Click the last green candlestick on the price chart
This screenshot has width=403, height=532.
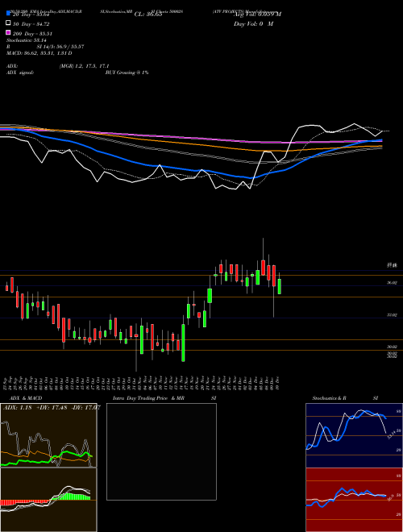280,286
